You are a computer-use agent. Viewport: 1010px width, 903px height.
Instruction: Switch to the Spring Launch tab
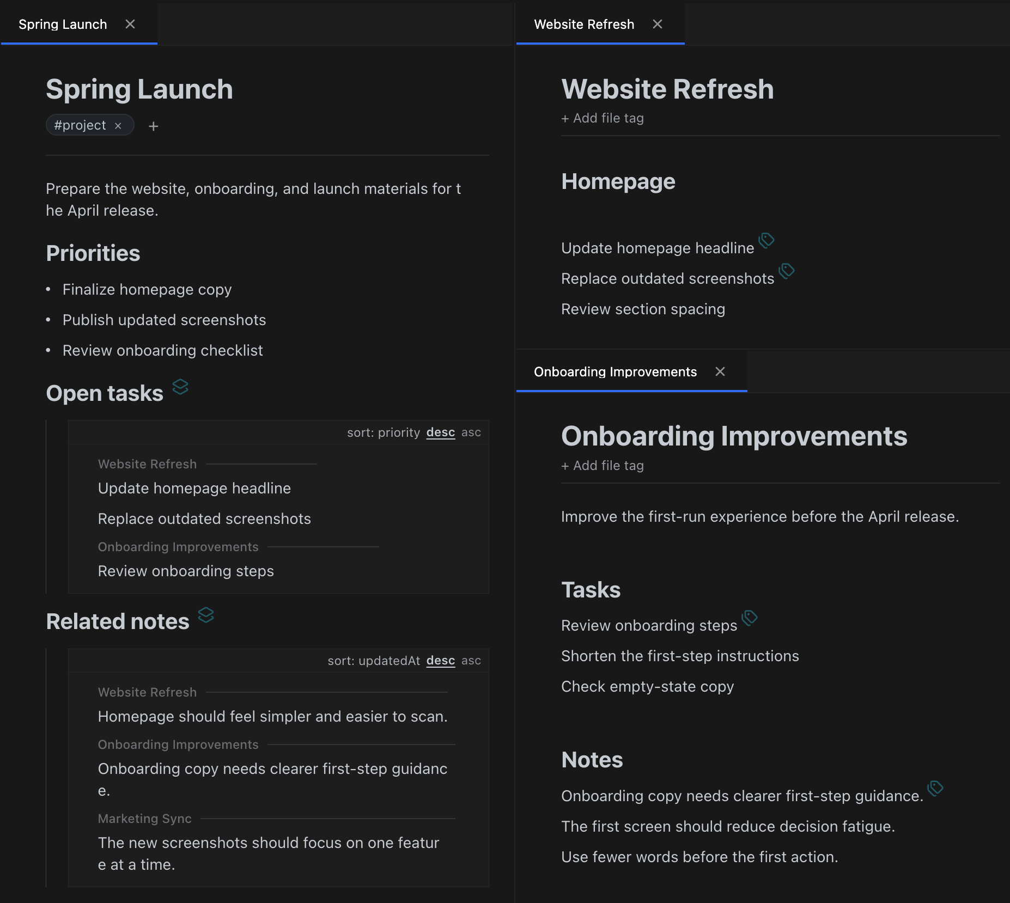[x=63, y=25]
